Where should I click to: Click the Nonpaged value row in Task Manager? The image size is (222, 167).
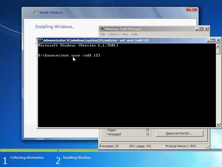[x=128, y=134]
